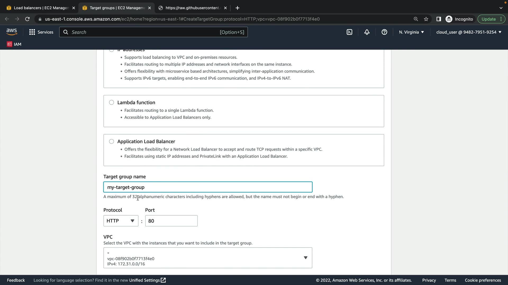Screen dimensions: 508x285
Task: Reload the page
Action: [27, 19]
